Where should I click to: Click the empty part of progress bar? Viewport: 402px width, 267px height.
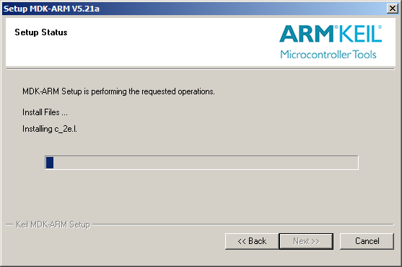pyautogui.click(x=206, y=163)
